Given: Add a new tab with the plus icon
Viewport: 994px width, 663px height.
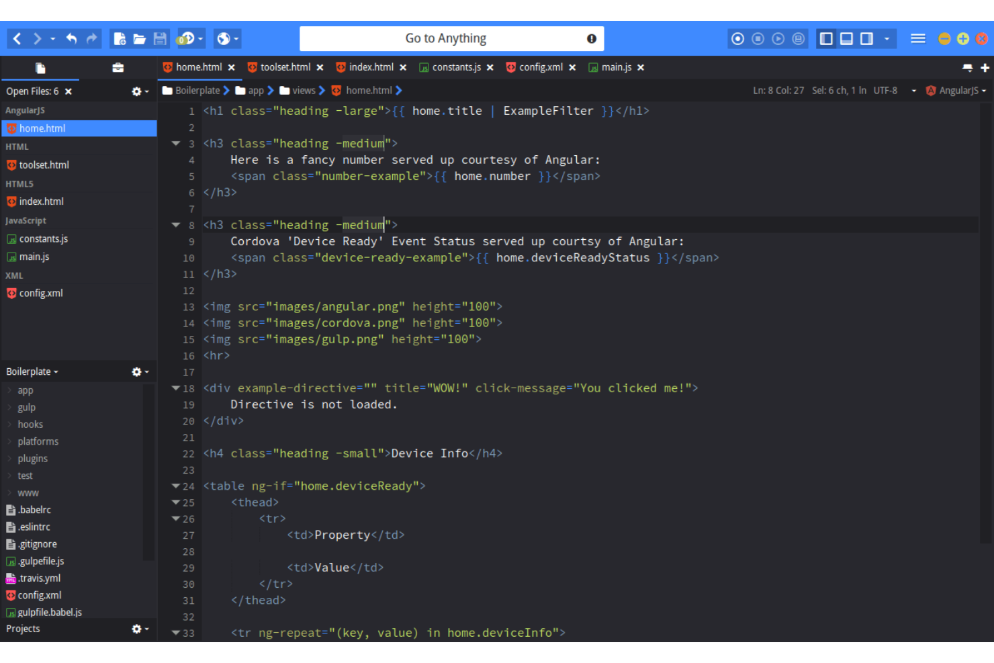Looking at the screenshot, I should [x=985, y=68].
